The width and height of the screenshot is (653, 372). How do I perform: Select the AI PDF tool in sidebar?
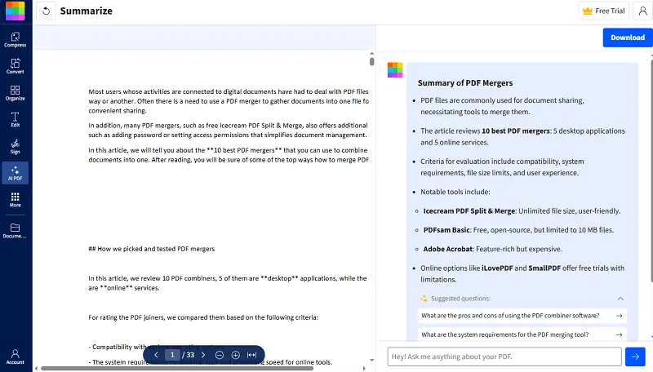tap(16, 173)
